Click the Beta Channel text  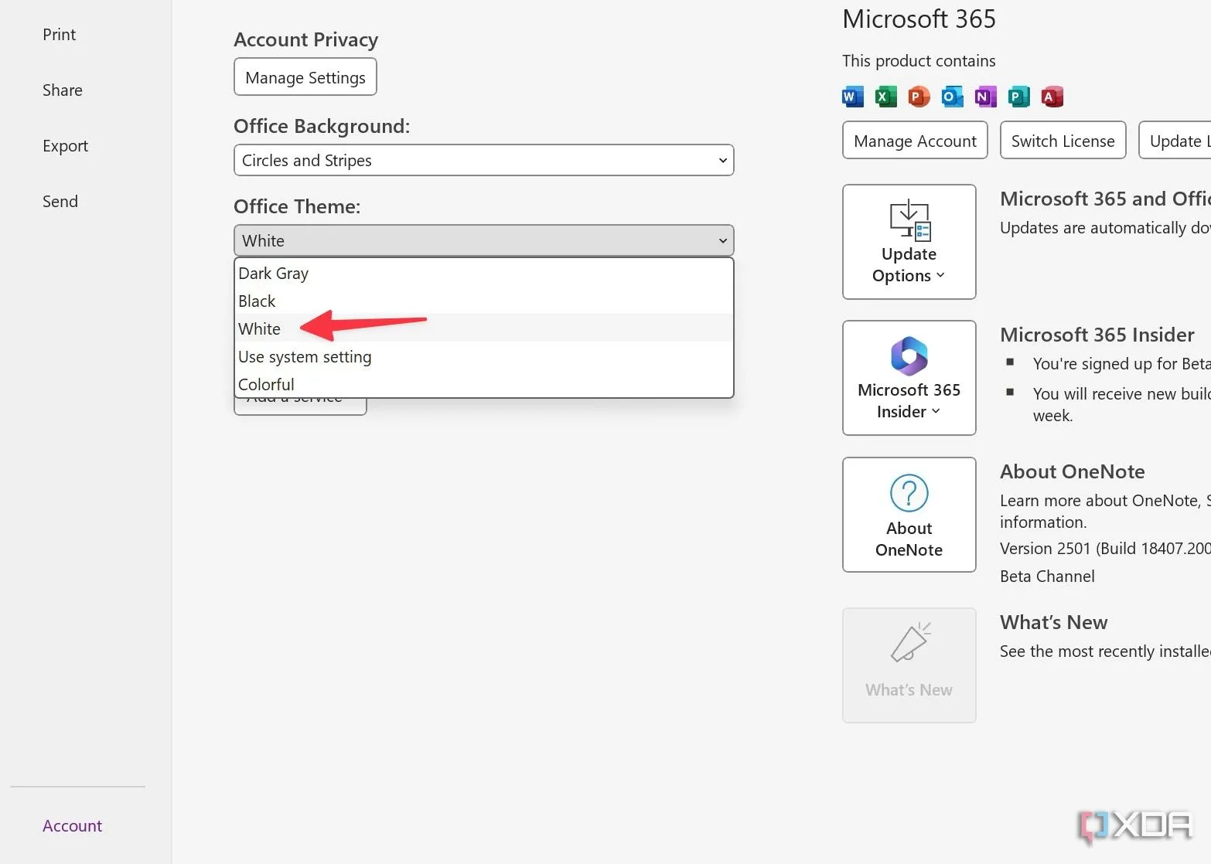[1047, 577]
